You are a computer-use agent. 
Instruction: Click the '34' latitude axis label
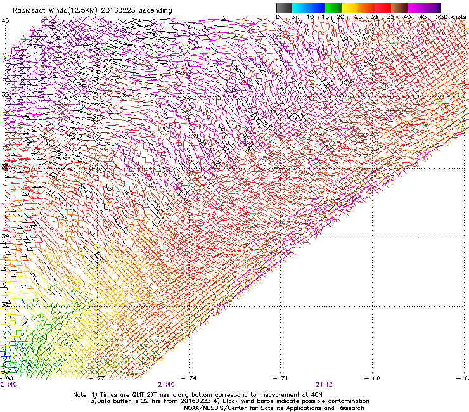[x=5, y=236]
